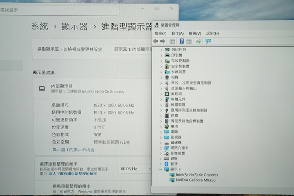Expand the 監視器 monitors node
This screenshot has width=294, height=196.
(x=161, y=137)
